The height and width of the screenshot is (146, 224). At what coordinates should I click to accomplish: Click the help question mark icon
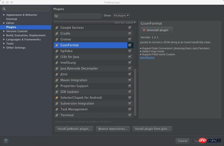tap(6, 141)
